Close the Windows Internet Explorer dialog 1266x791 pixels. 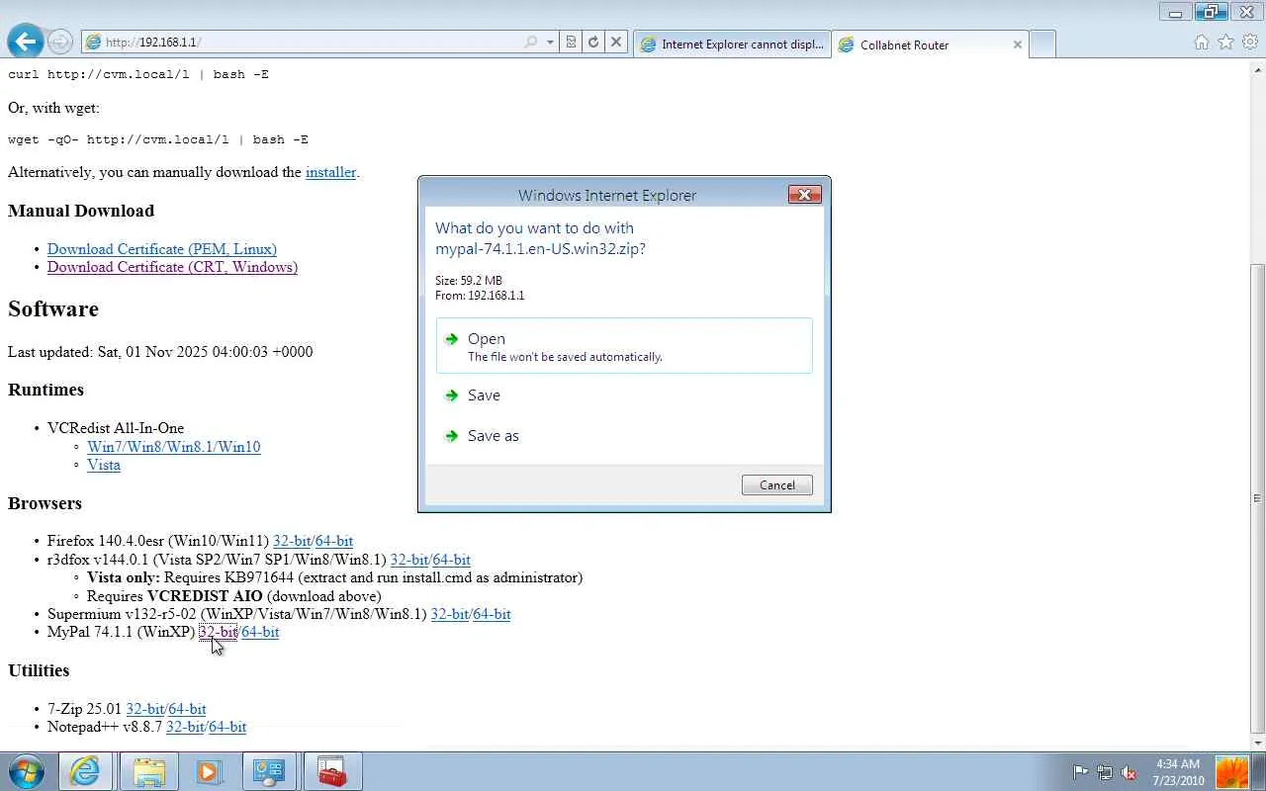pos(804,195)
